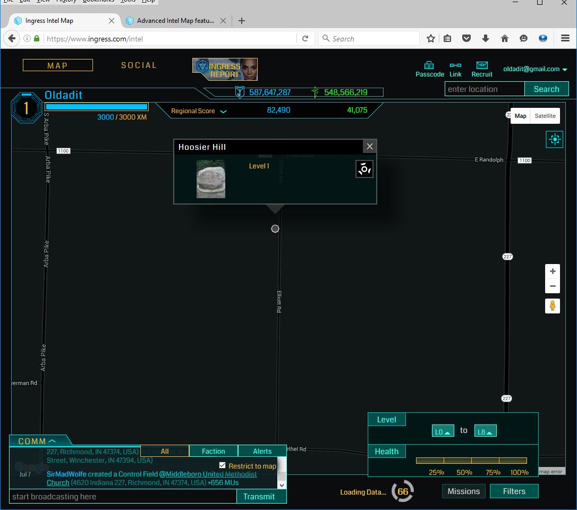Image resolution: width=577 pixels, height=510 pixels.
Task: Click the Recruit envelope icon
Action: point(482,65)
